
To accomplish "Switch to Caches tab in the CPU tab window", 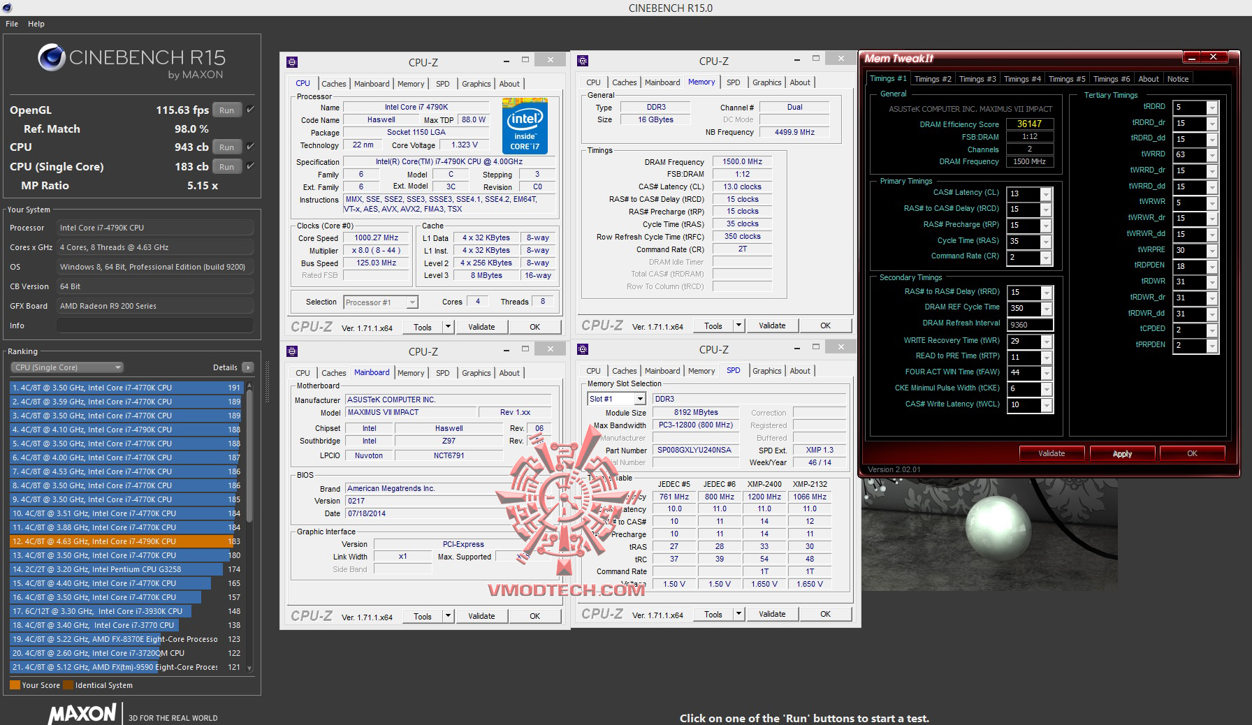I will pos(334,84).
